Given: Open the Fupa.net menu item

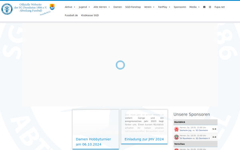Looking at the screenshot, I should pos(220,7).
